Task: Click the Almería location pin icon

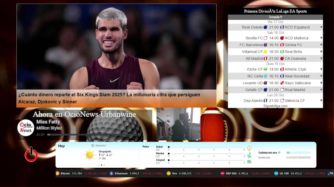Action: (93, 146)
